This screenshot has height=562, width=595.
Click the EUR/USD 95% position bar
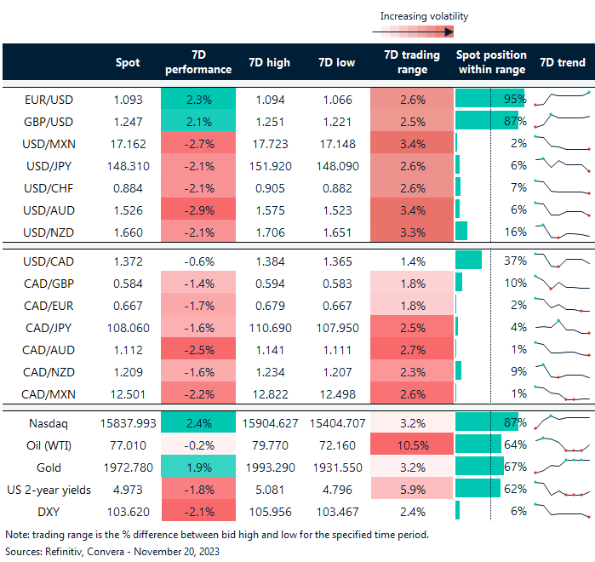pyautogui.click(x=489, y=99)
